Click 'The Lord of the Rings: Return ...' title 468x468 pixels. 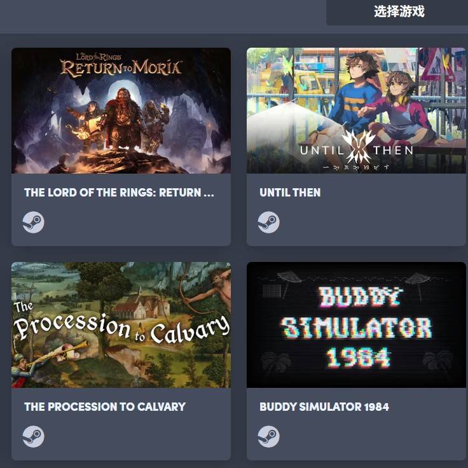(119, 193)
